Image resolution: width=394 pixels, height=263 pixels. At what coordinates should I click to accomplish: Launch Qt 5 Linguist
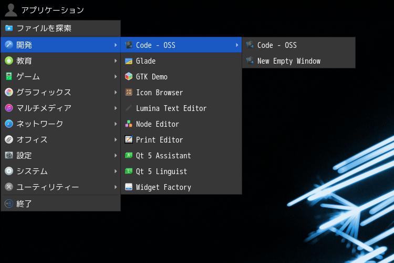181,171
